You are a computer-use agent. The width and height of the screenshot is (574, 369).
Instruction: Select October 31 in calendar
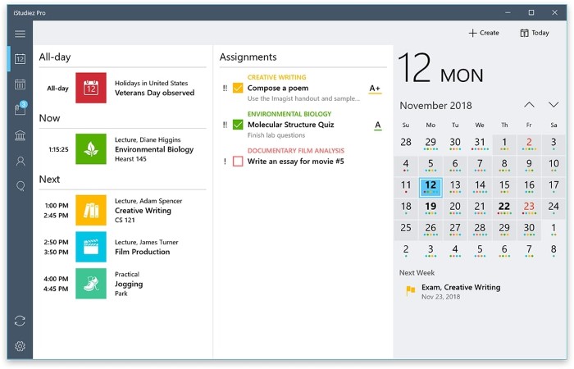(x=480, y=143)
